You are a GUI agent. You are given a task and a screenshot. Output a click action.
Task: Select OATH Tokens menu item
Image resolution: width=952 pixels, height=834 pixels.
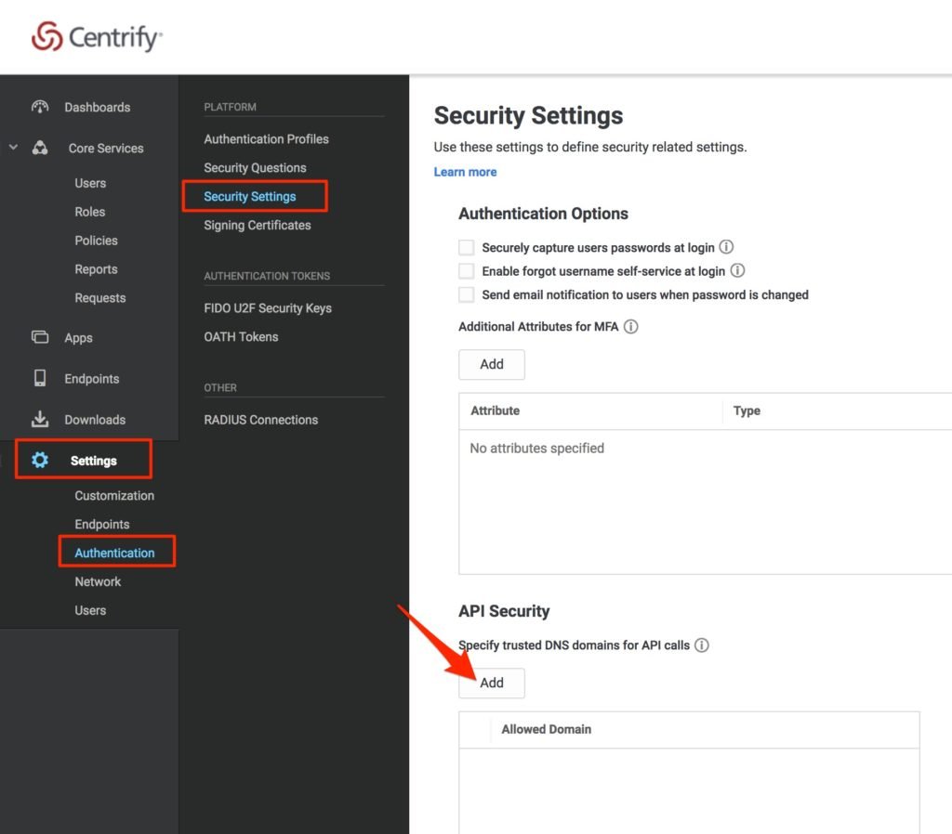click(x=241, y=336)
